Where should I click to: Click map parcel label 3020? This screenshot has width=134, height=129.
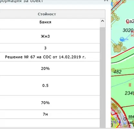(128, 30)
